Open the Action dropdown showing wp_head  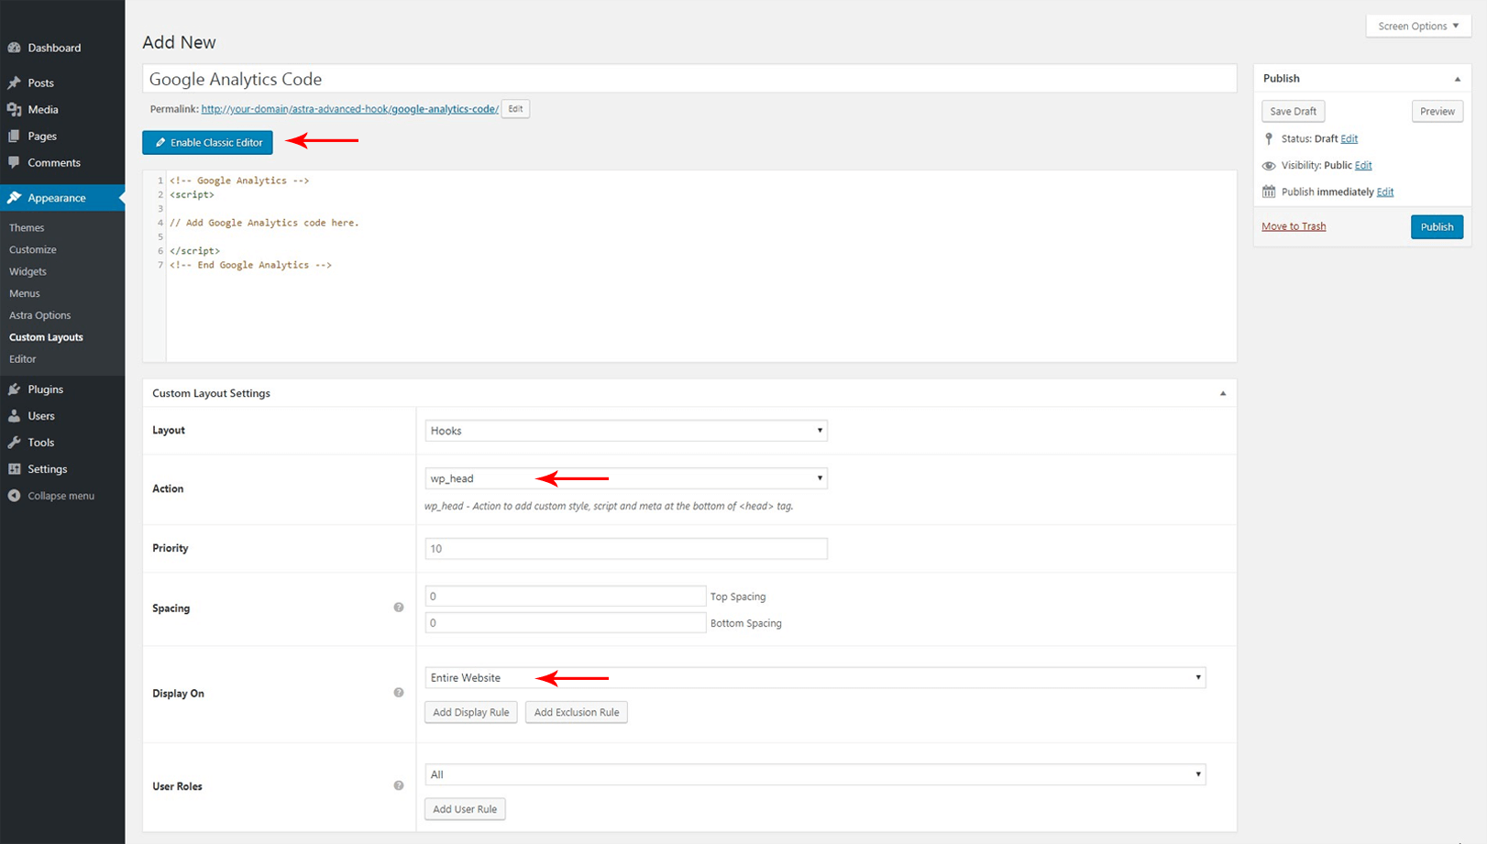(626, 478)
